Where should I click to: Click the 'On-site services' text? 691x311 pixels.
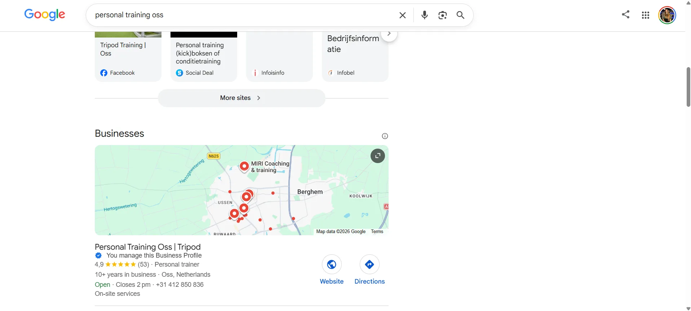pyautogui.click(x=118, y=294)
